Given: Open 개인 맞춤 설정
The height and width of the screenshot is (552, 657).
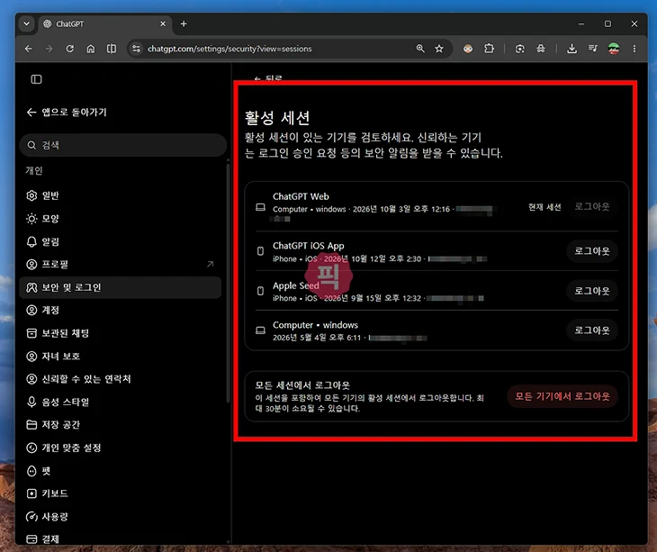Looking at the screenshot, I should [121, 448].
